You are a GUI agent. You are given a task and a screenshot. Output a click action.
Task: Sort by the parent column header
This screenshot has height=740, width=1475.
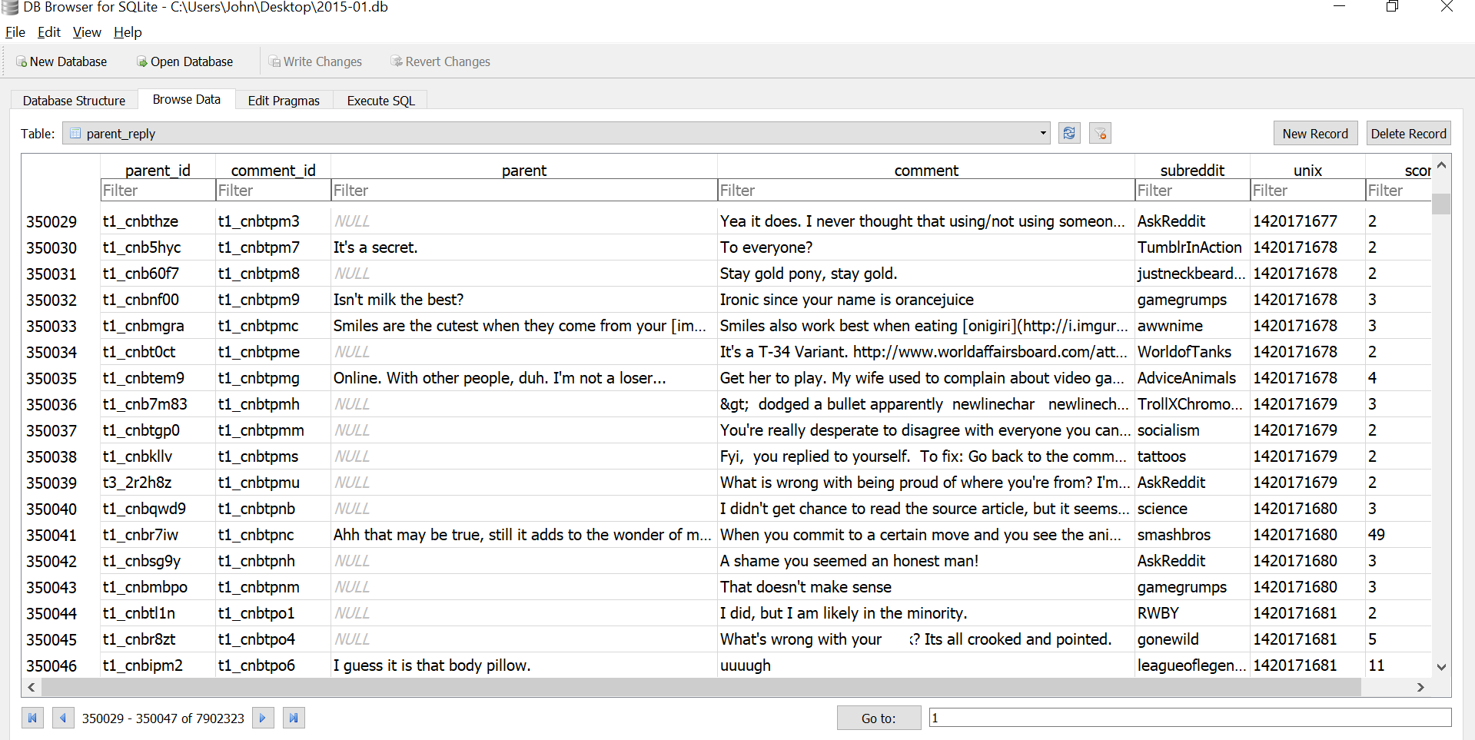[524, 170]
